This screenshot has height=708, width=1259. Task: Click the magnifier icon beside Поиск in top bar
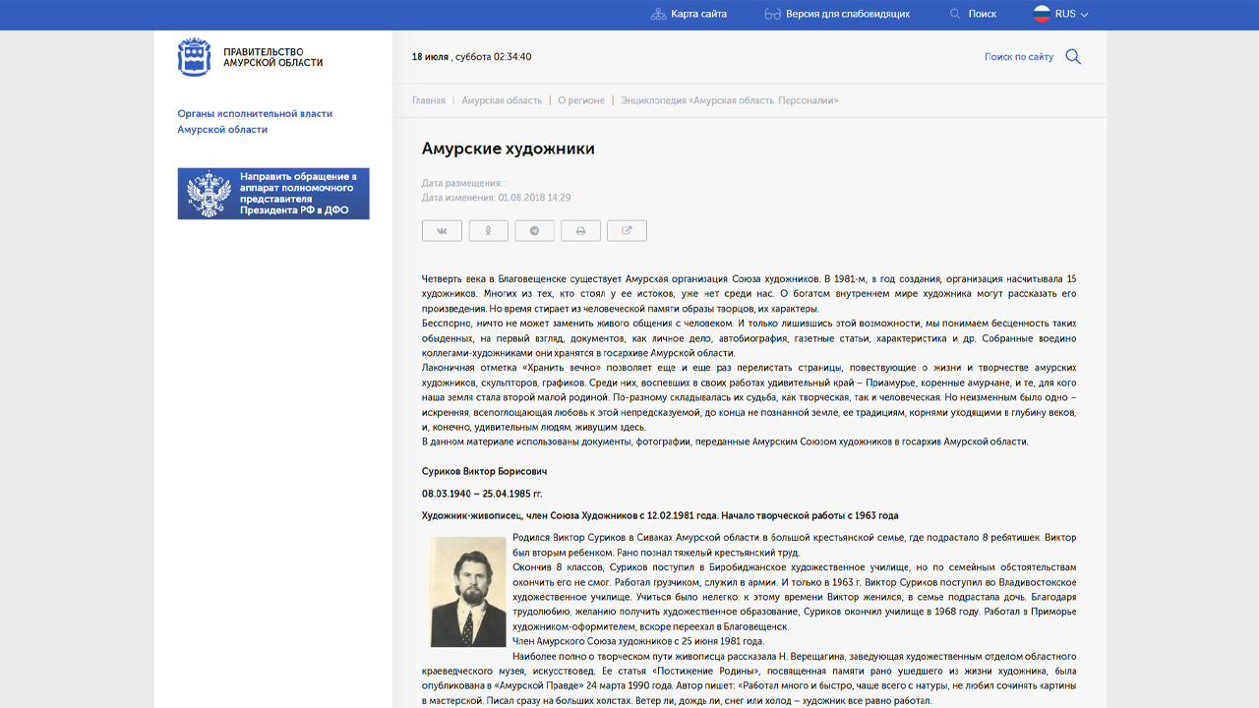954,14
